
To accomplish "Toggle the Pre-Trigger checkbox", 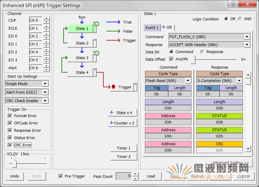I will click(x=60, y=176).
